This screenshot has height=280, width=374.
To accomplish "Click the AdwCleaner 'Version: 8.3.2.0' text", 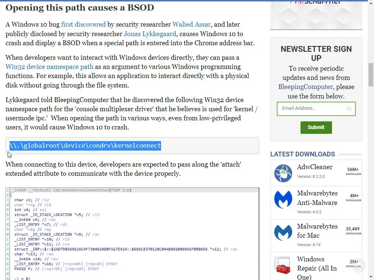I will click(x=311, y=176).
